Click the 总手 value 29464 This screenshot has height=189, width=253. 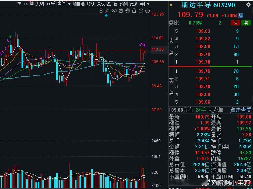[203, 141]
